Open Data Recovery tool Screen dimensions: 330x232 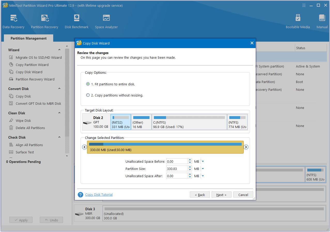[13, 21]
